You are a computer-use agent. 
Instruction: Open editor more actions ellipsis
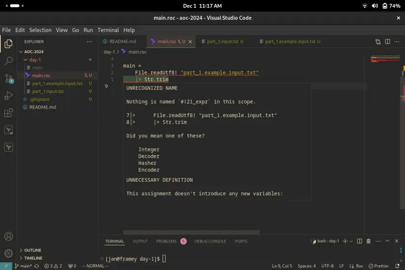coord(397,41)
